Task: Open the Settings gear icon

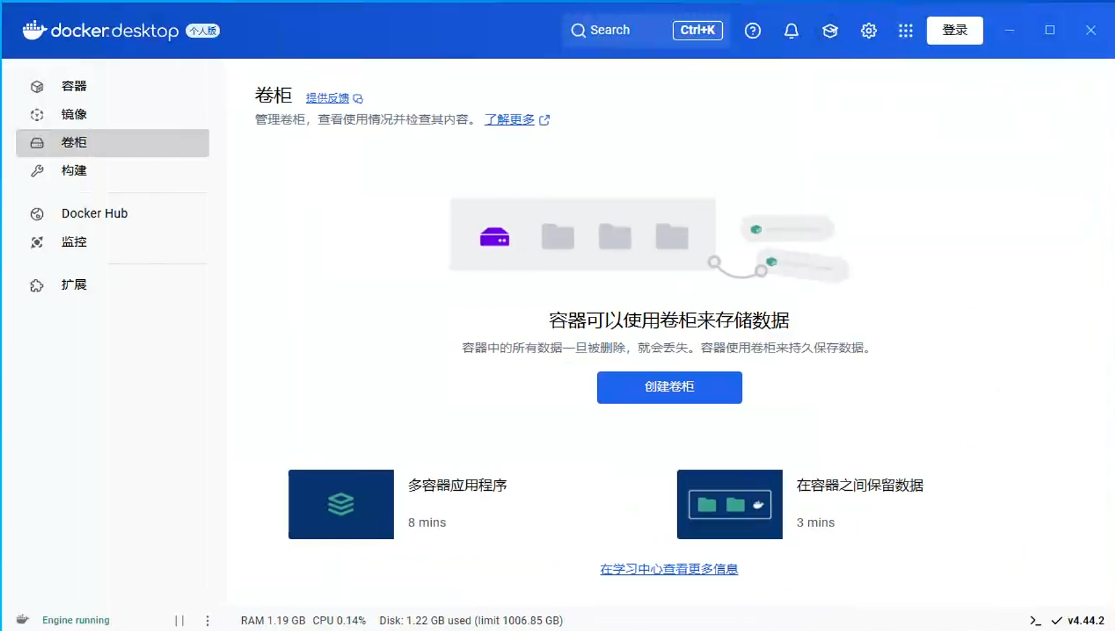Action: tap(868, 30)
